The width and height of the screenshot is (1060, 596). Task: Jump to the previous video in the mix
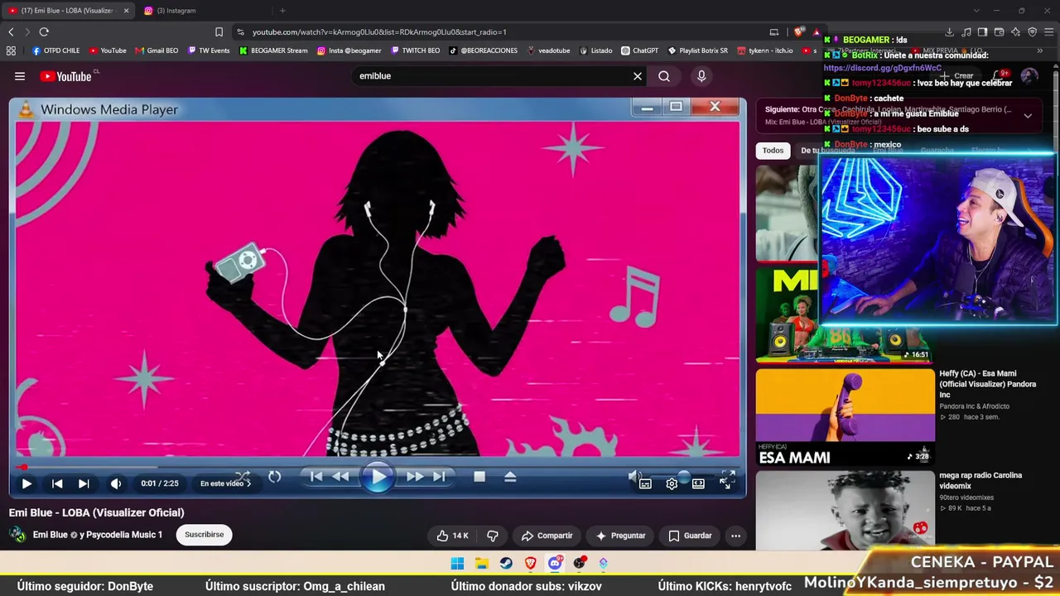pos(57,483)
